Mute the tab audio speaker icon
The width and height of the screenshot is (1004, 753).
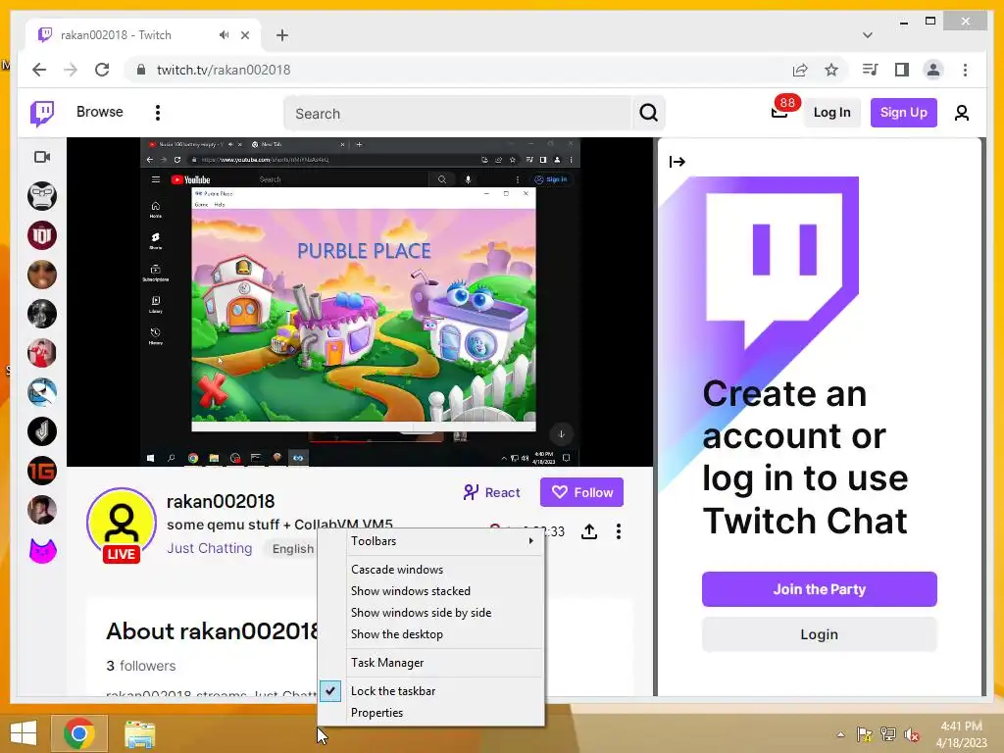(224, 35)
